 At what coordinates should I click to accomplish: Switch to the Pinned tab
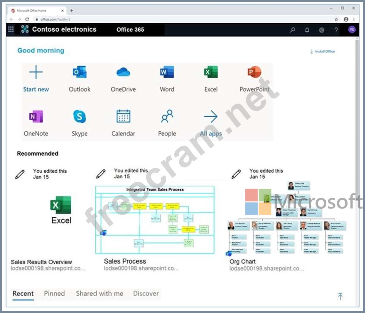coord(54,293)
